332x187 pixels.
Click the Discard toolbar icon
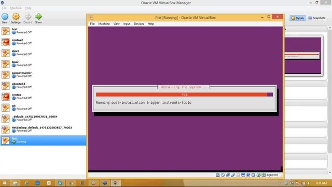[x=28, y=18]
